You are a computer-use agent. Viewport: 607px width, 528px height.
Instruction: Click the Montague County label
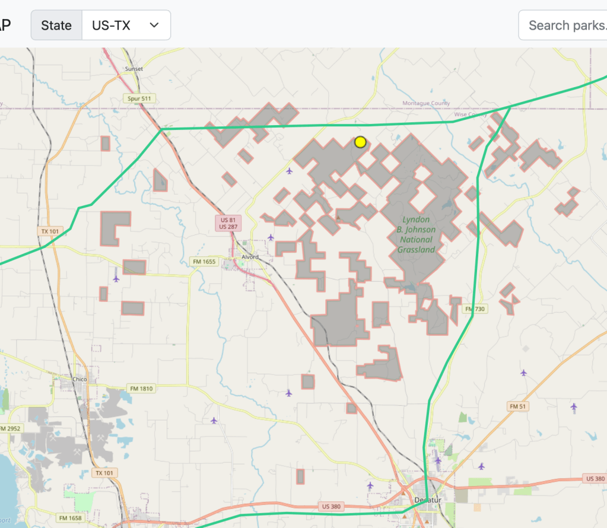(426, 103)
